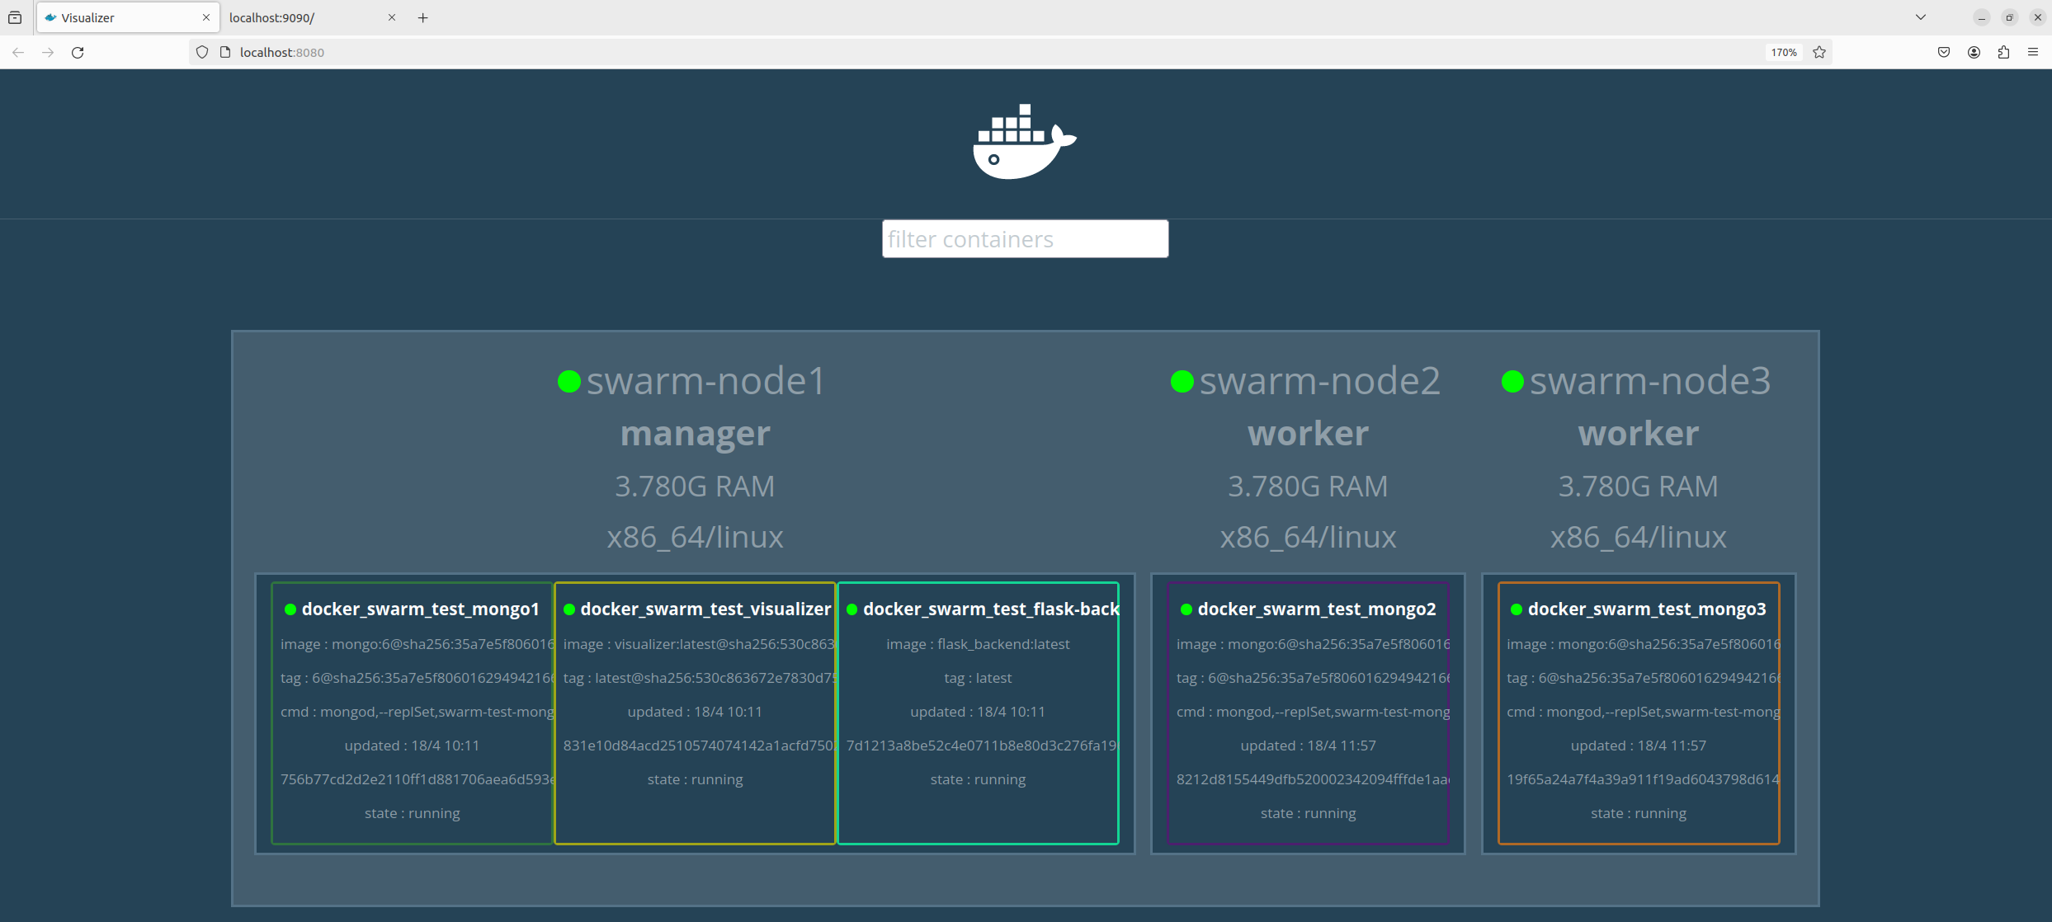Click 'state : running' in the mongo3 card
Image resolution: width=2052 pixels, height=922 pixels.
1638,813
